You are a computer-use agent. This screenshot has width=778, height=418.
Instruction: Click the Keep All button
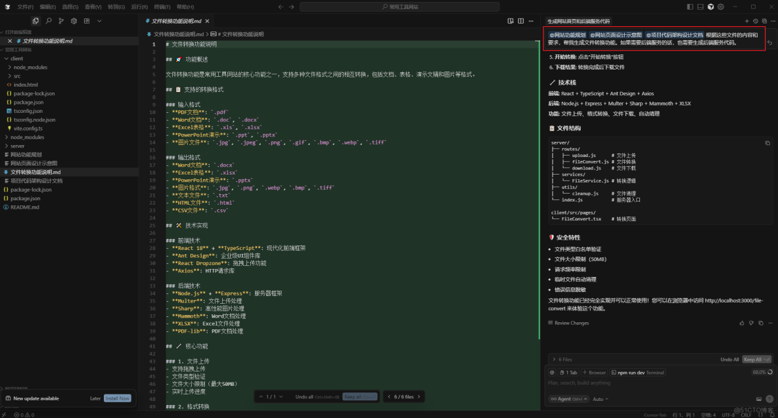[757, 360]
